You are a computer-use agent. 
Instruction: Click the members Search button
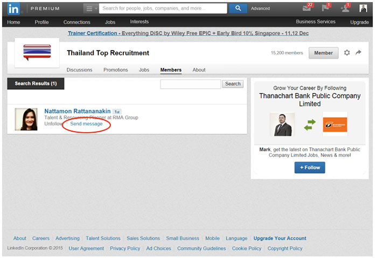[233, 84]
